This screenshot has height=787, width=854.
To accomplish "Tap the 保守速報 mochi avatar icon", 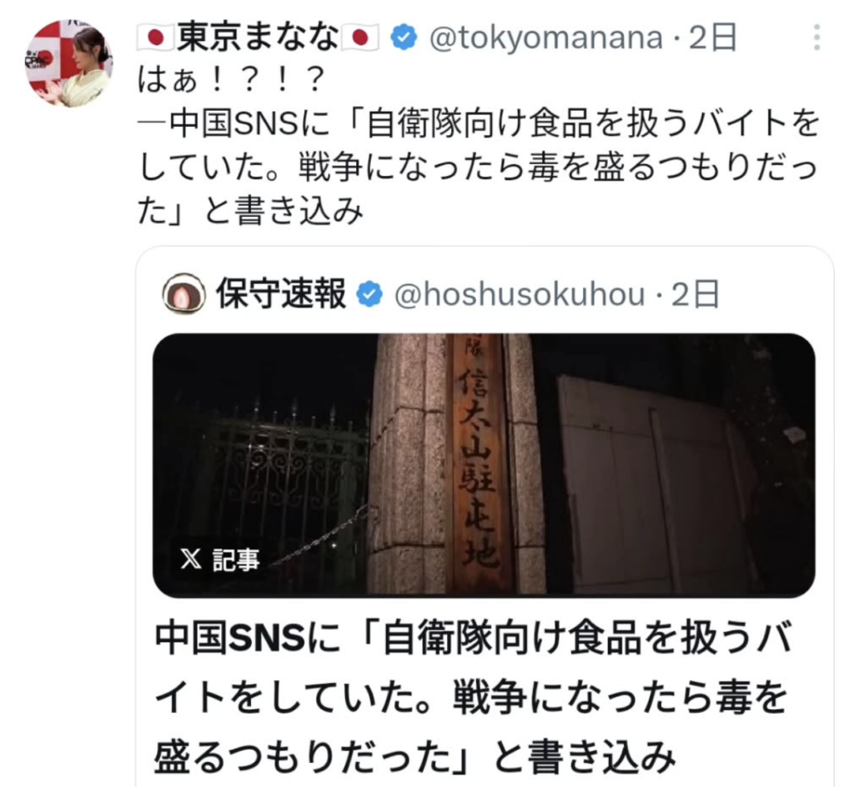I will (184, 293).
